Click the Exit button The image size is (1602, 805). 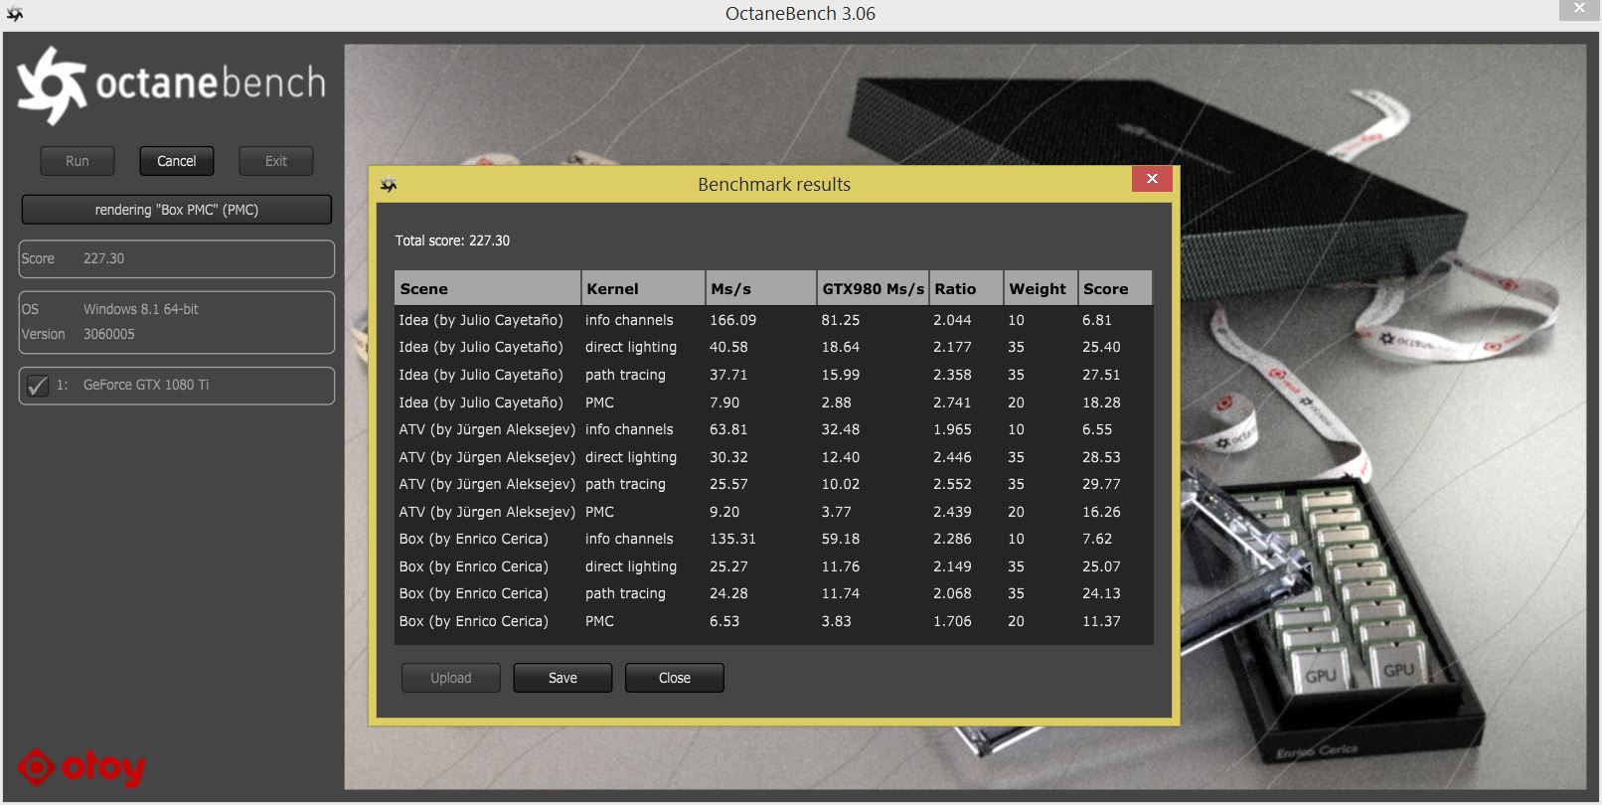click(276, 161)
